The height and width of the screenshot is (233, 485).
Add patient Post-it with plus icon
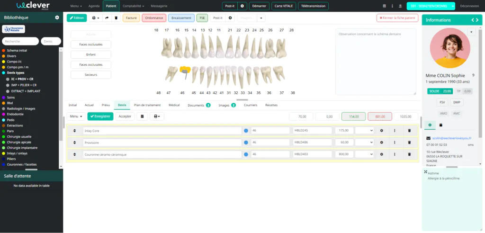pos(230,18)
